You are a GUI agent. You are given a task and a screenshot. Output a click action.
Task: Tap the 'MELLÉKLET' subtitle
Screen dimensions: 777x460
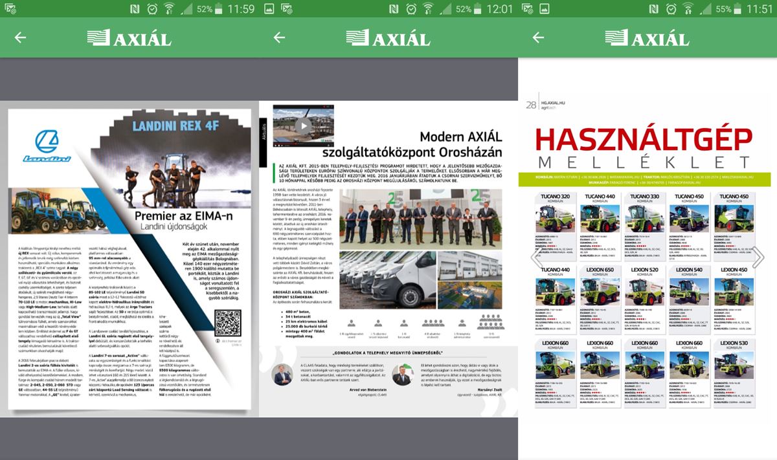[644, 163]
